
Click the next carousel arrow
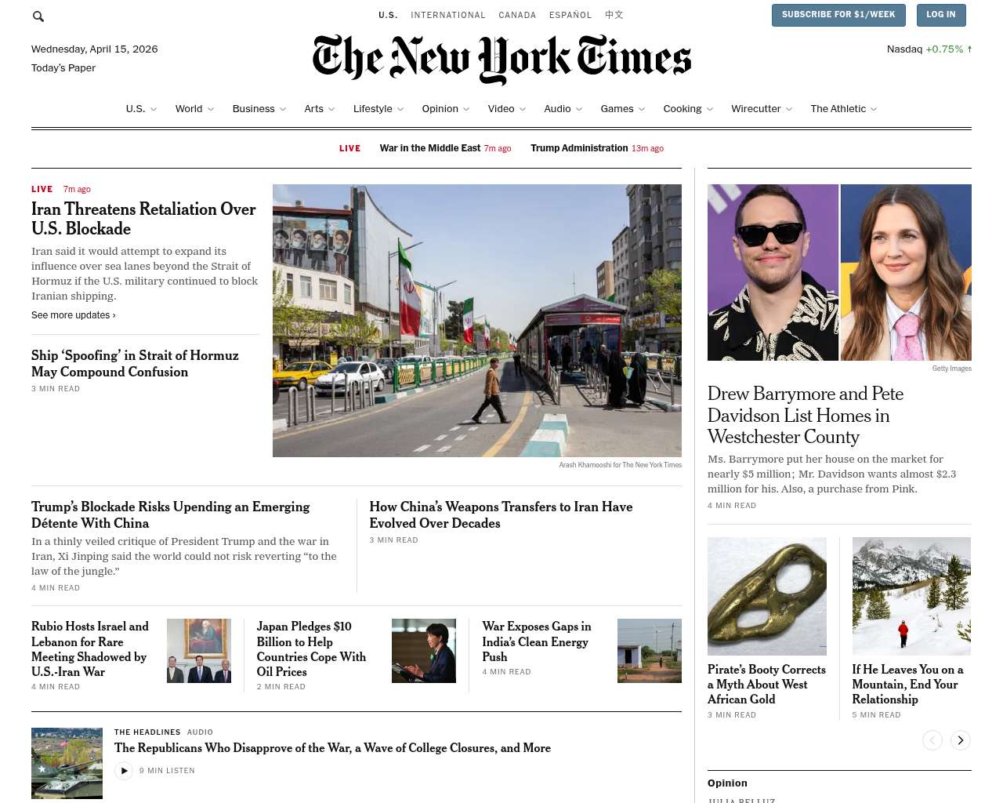pyautogui.click(x=960, y=740)
